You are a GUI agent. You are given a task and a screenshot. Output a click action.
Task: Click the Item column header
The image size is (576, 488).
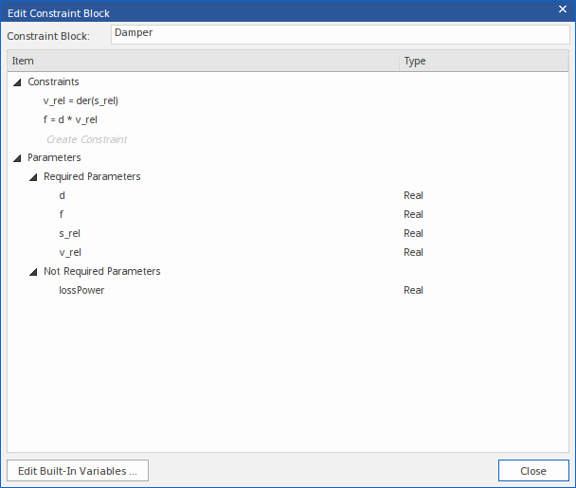203,61
